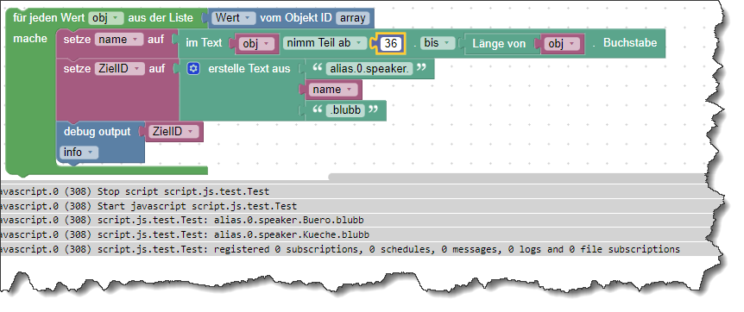Click log line 'Stop script script.js.test.Test'
Viewport: 744px width, 312px height.
click(x=183, y=191)
